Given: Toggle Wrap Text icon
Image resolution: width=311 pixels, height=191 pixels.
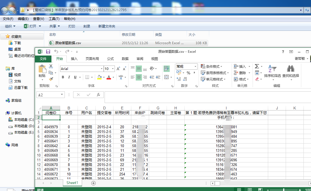Looking at the screenshot, I should (x=166, y=69).
